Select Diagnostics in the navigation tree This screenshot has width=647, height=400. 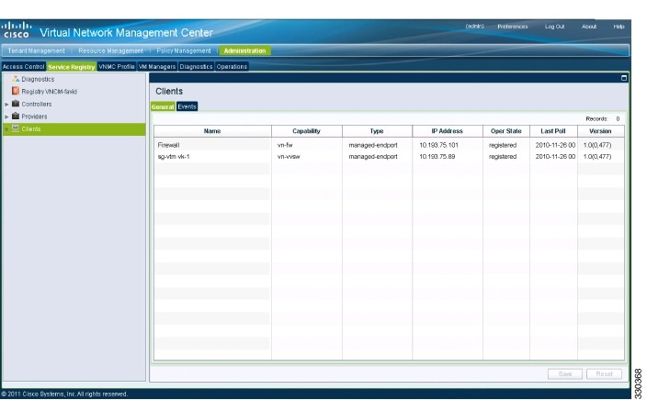pyautogui.click(x=38, y=79)
